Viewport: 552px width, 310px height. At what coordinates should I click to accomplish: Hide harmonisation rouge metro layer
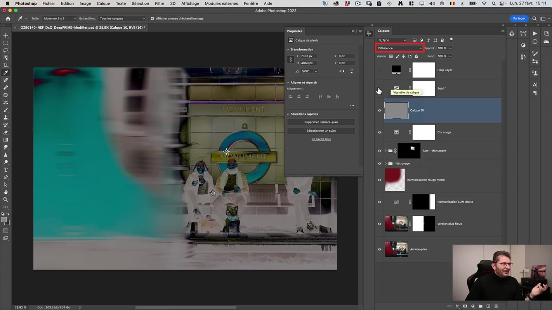[380, 180]
